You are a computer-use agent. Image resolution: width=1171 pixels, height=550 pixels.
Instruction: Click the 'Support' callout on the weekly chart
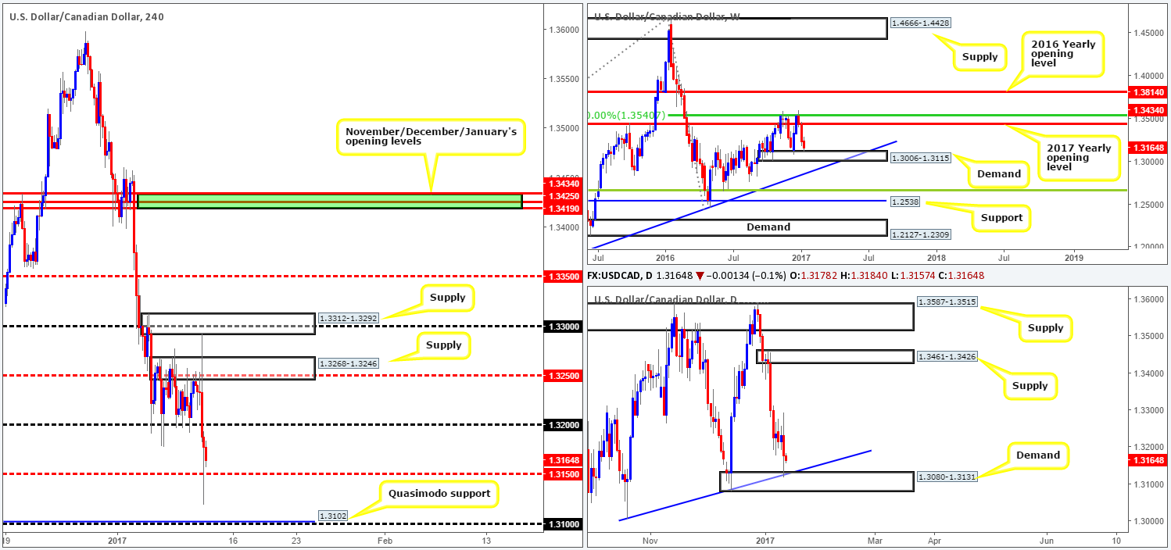tap(1003, 217)
